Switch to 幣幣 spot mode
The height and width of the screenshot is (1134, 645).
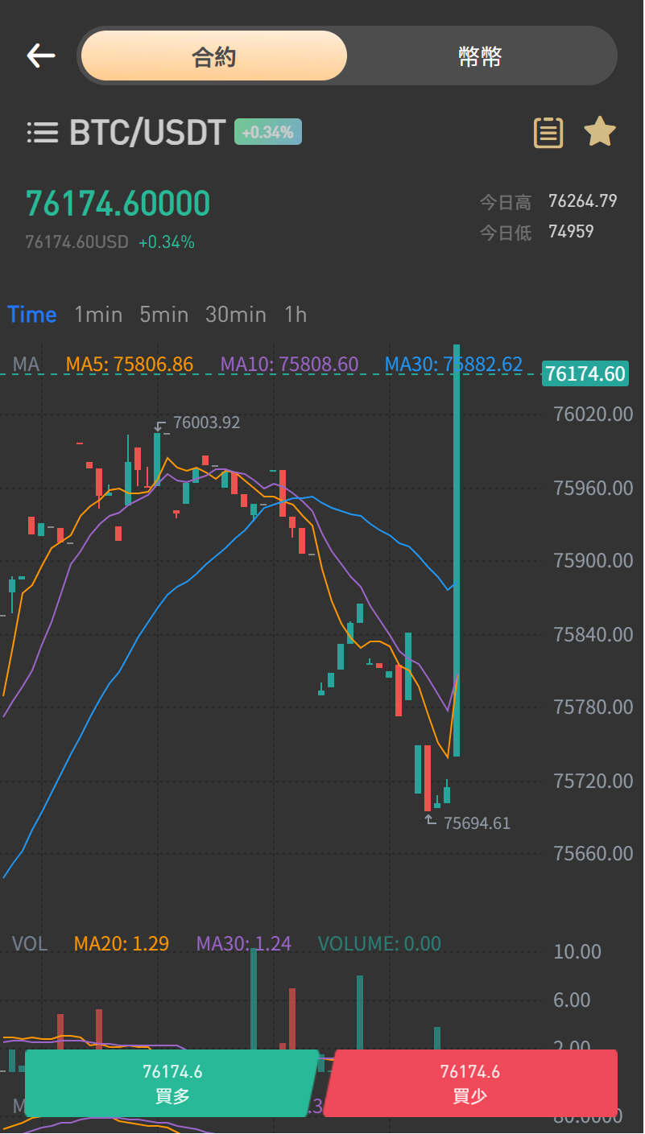pyautogui.click(x=481, y=56)
